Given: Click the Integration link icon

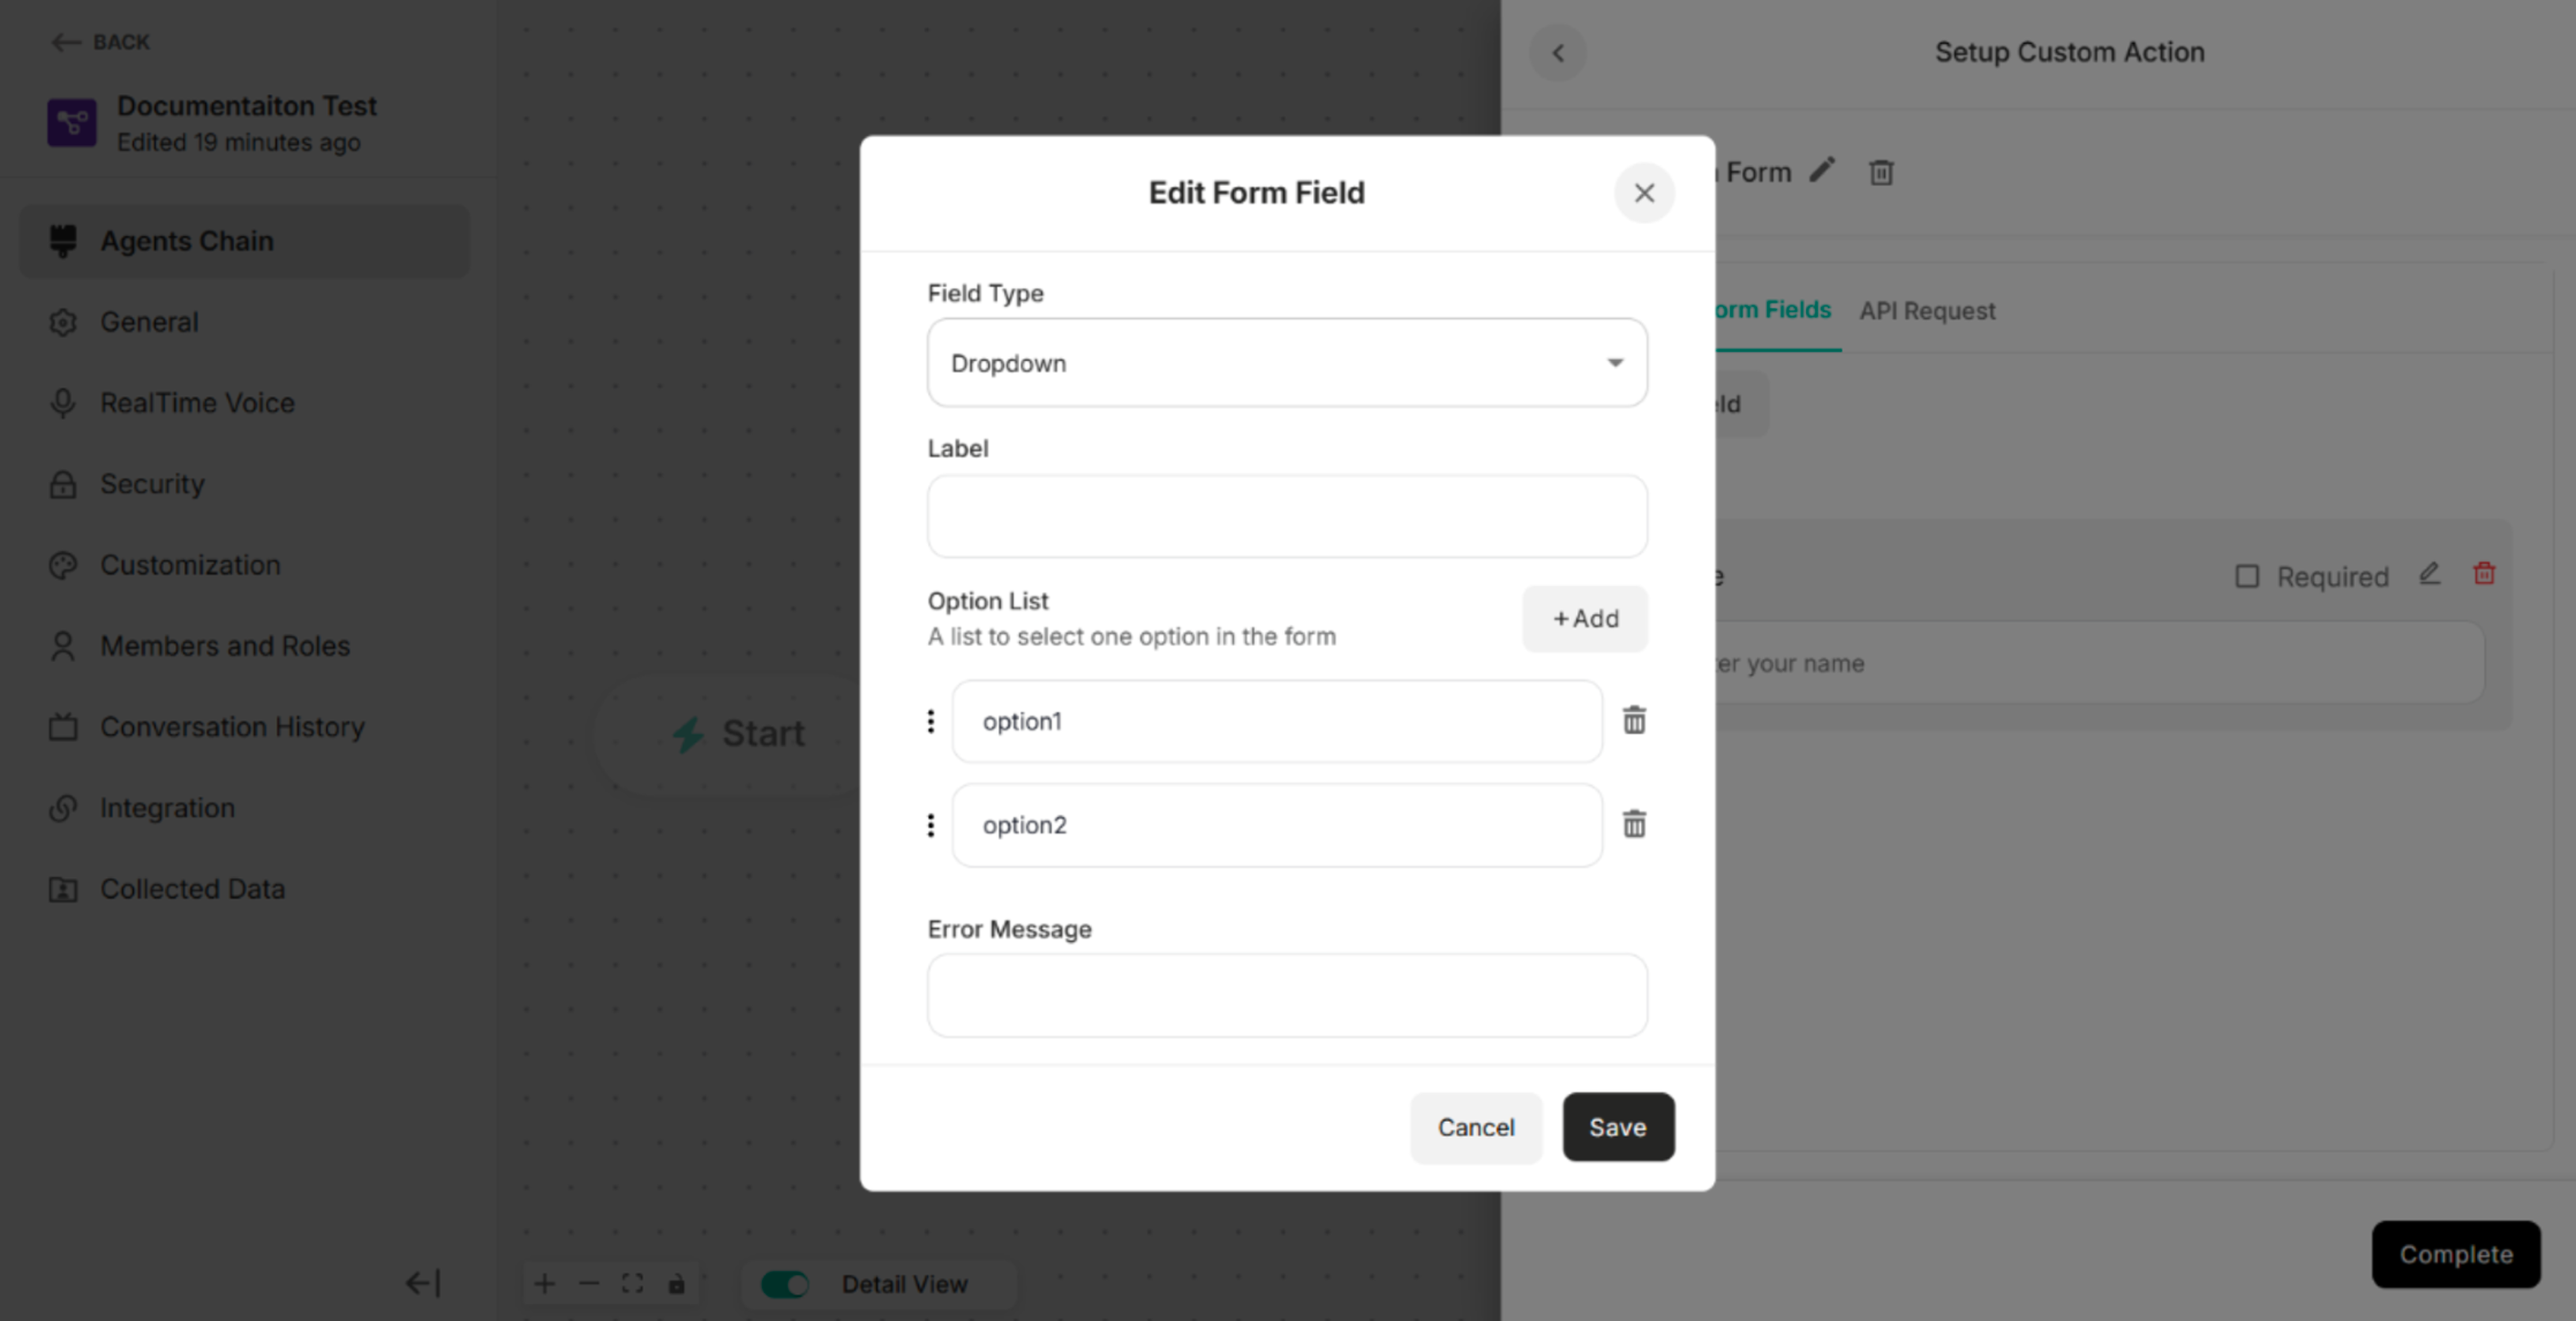Looking at the screenshot, I should [x=62, y=808].
